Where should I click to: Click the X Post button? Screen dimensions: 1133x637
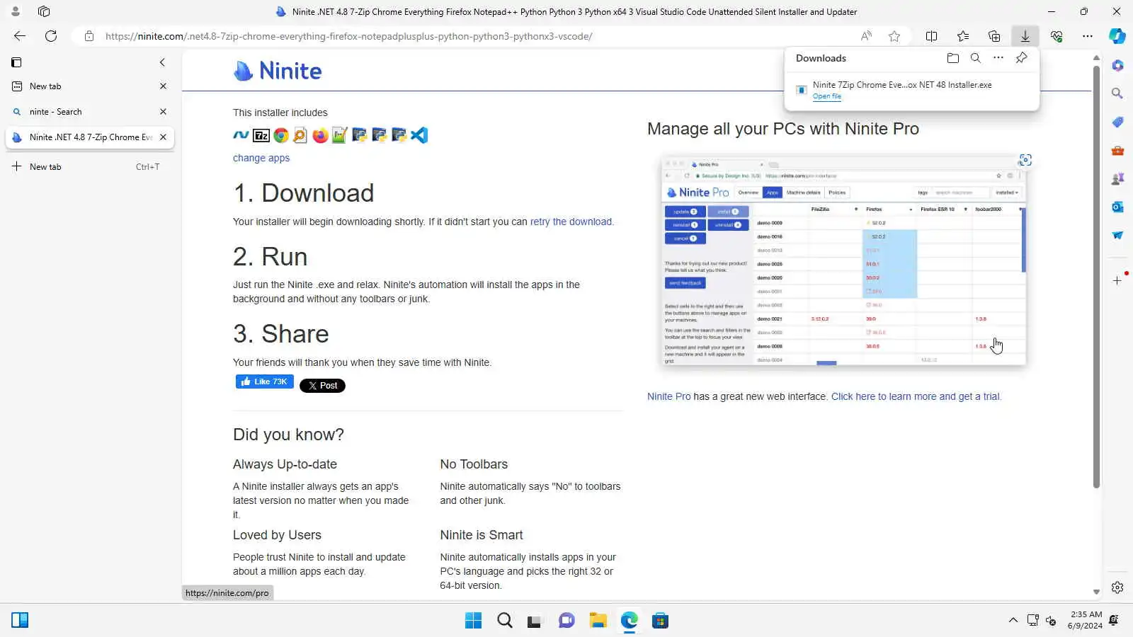coord(322,386)
